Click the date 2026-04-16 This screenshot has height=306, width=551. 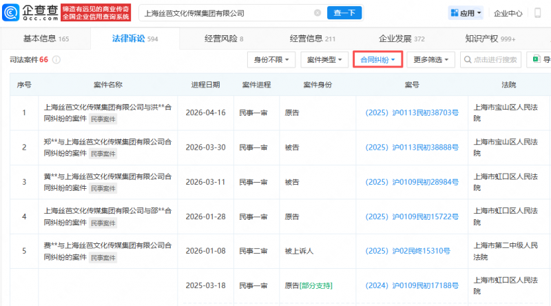pyautogui.click(x=205, y=113)
